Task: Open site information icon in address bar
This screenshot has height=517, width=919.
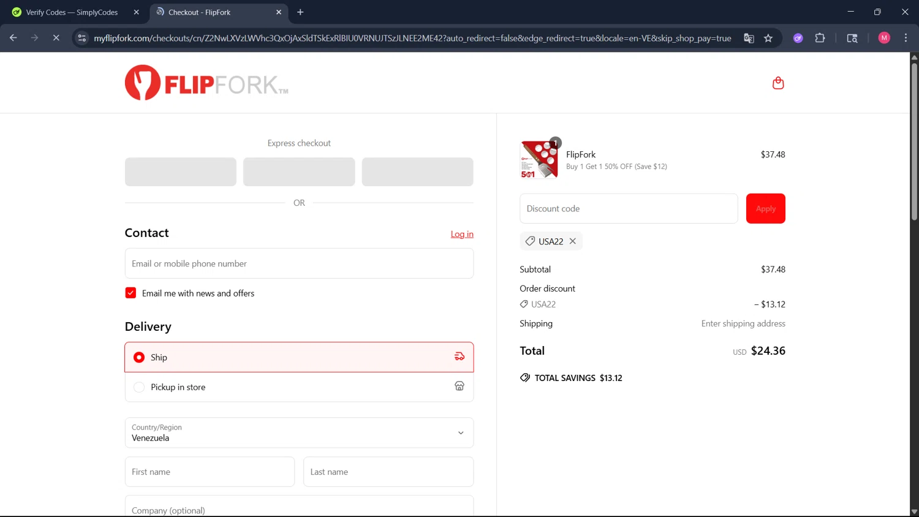Action: (x=81, y=38)
